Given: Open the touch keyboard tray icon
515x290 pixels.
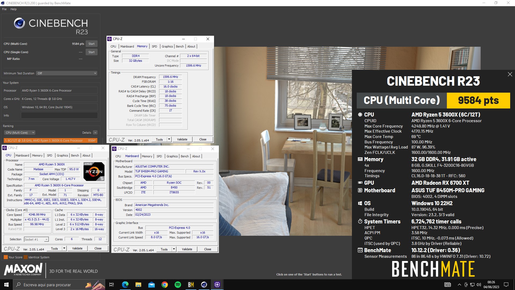Looking at the screenshot, I should pos(448,285).
